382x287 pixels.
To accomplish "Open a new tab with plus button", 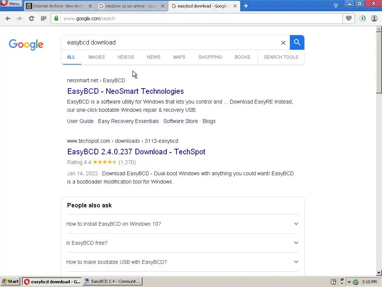I will click(246, 6).
